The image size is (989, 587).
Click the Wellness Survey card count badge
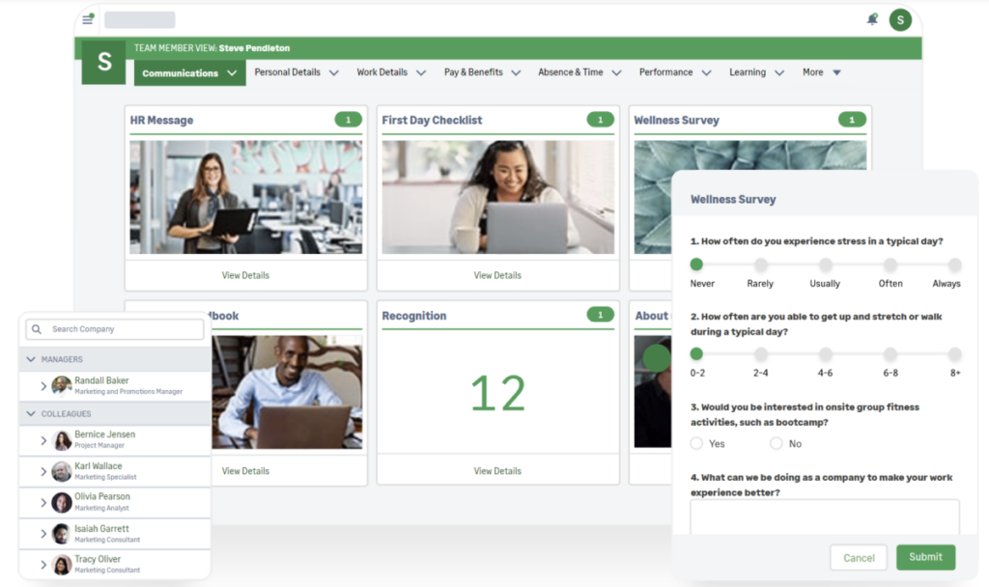pyautogui.click(x=852, y=120)
